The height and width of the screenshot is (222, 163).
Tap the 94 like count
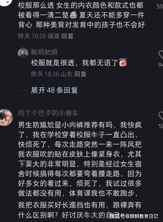pyautogui.click(x=161, y=65)
